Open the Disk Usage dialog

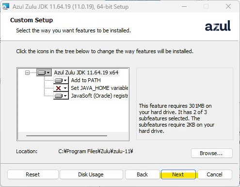point(91,174)
